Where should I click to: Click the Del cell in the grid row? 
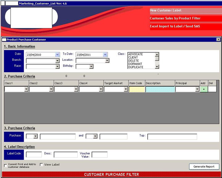212,89
